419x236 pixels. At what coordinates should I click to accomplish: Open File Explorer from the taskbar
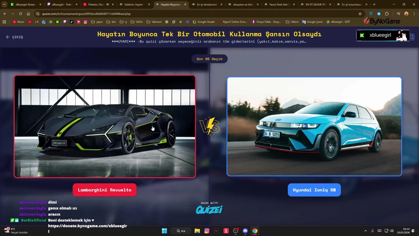[197, 231]
